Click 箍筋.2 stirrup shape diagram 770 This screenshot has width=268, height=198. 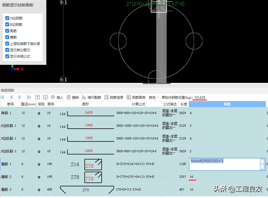pyautogui.click(x=93, y=177)
